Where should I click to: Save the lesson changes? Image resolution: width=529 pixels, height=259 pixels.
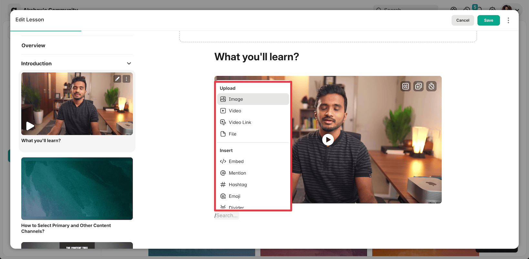(x=488, y=20)
